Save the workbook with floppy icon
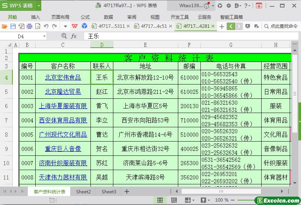This screenshot has height=205, width=301. [13, 26]
